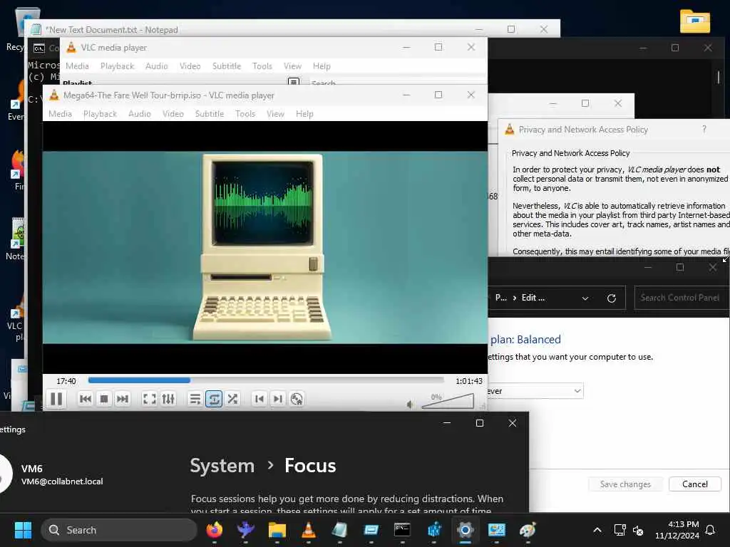This screenshot has height=547, width=730.
Task: Click the Search Control Panel field
Action: click(682, 298)
